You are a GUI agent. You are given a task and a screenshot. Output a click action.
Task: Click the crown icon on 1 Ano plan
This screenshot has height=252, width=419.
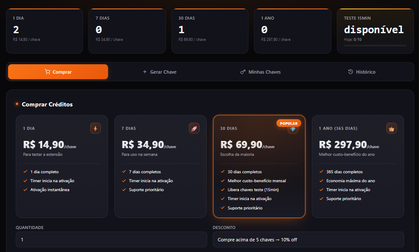(x=391, y=129)
